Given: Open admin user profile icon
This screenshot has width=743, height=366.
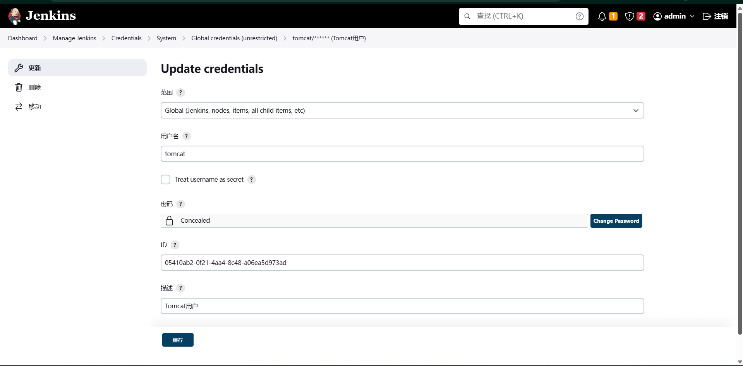Looking at the screenshot, I should [x=657, y=16].
